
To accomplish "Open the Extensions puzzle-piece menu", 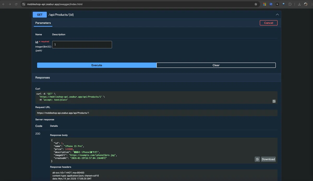I will 290,4.
